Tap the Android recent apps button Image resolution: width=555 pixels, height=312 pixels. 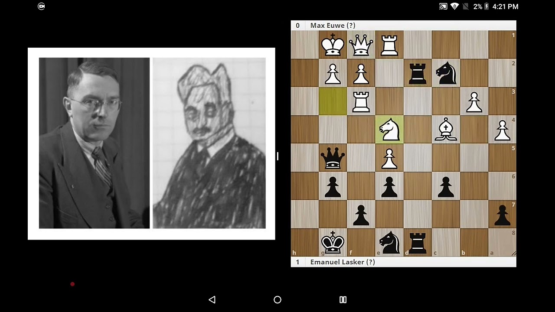[x=343, y=299]
